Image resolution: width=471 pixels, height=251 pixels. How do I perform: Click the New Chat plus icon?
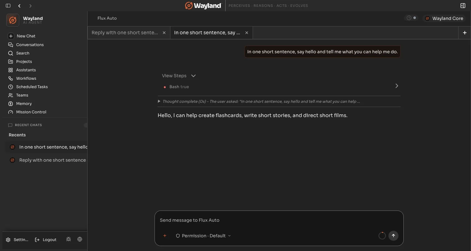point(11,36)
